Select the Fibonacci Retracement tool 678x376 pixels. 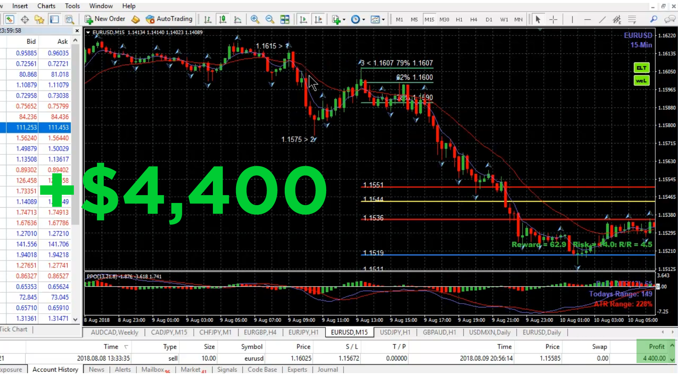(632, 19)
